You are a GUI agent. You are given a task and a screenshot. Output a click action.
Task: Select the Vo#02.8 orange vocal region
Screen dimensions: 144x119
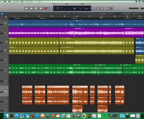click(x=58, y=91)
